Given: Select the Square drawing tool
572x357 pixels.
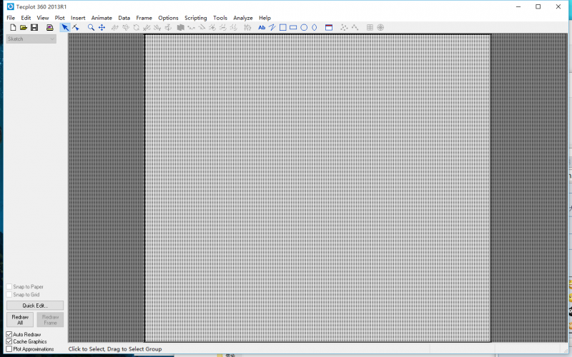Looking at the screenshot, I should (x=282, y=27).
